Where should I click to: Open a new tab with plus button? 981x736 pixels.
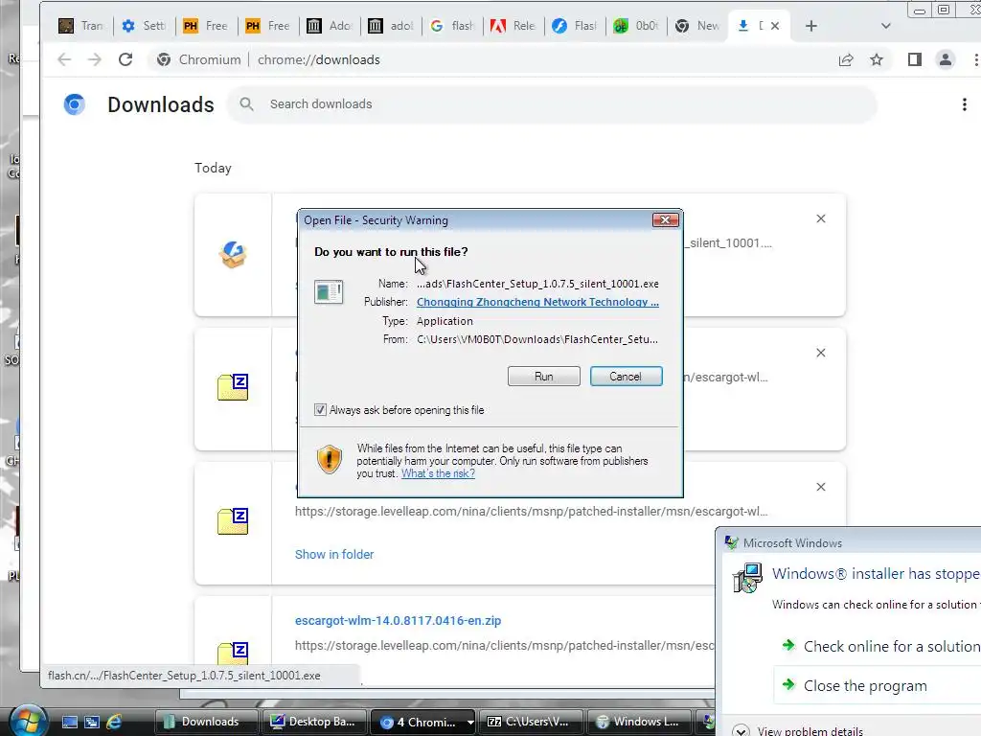coord(811,26)
